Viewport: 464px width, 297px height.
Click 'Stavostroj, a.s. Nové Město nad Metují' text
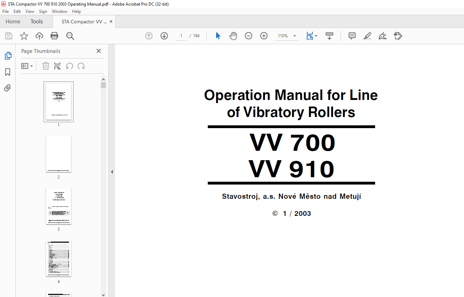coord(291,196)
